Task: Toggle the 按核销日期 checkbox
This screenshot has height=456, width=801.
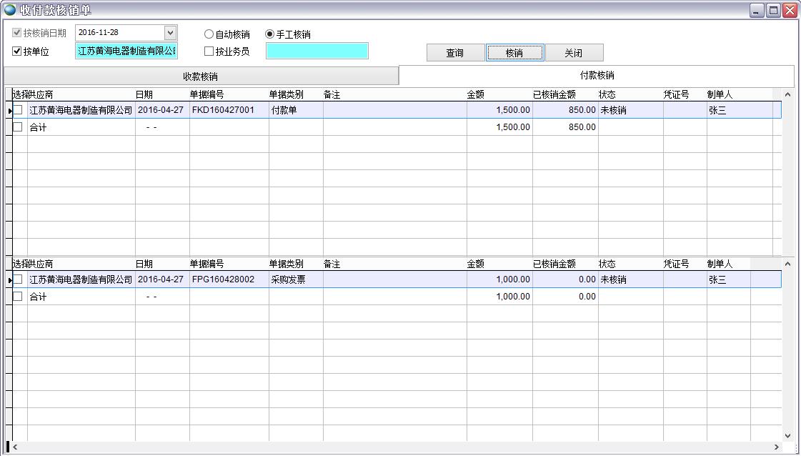Action: [x=16, y=31]
